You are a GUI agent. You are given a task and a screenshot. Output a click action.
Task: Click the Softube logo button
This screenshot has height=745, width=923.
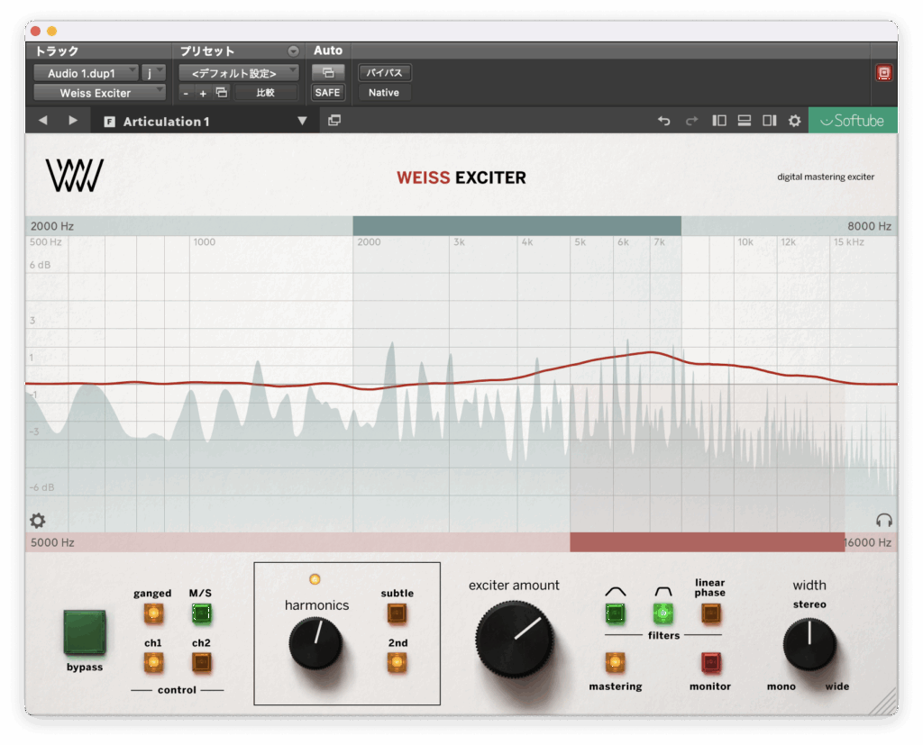pyautogui.click(x=853, y=121)
